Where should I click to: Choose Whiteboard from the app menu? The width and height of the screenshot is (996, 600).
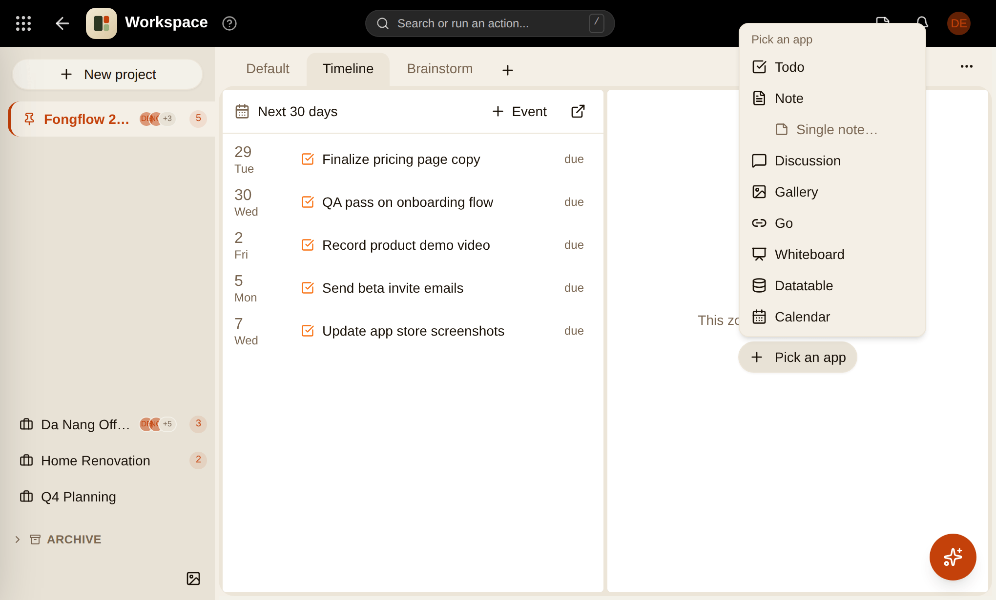832,254
